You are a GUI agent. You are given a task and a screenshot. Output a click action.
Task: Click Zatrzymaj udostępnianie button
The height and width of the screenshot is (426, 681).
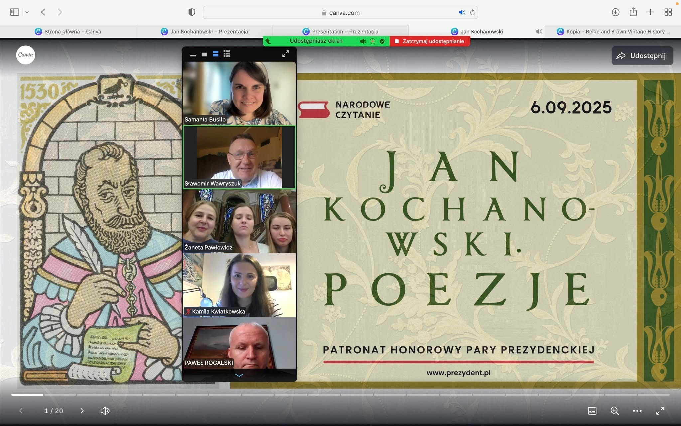pos(429,41)
